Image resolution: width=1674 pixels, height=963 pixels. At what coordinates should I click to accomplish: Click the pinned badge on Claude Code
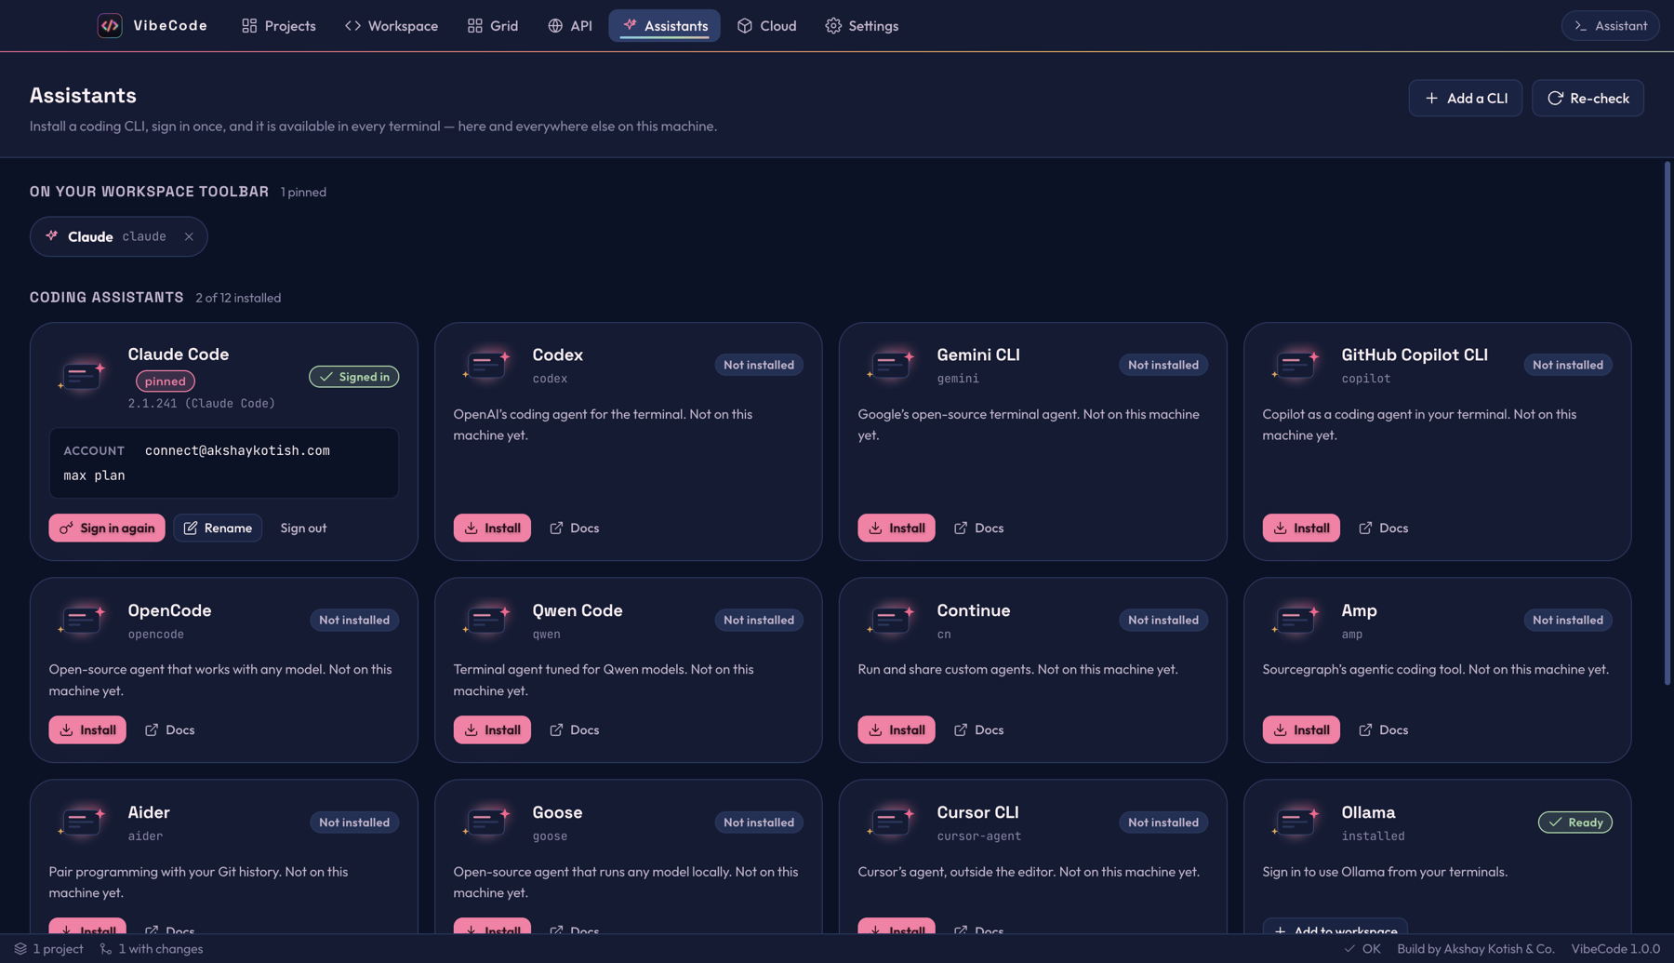[x=166, y=381]
